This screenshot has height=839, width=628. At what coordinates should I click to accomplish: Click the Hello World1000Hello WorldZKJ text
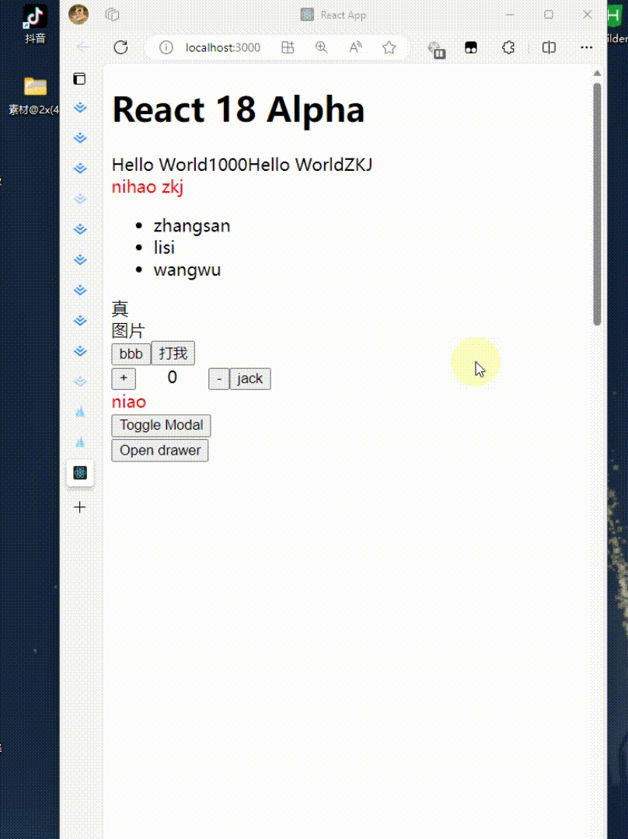pos(242,164)
